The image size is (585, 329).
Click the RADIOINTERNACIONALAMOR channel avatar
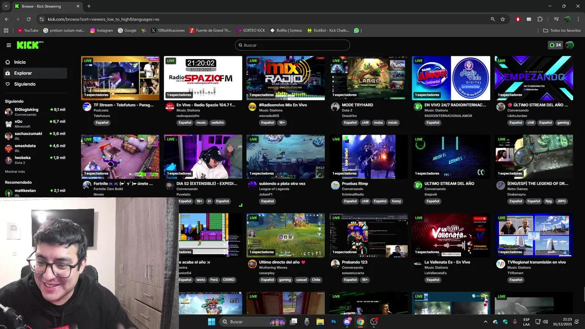click(418, 107)
